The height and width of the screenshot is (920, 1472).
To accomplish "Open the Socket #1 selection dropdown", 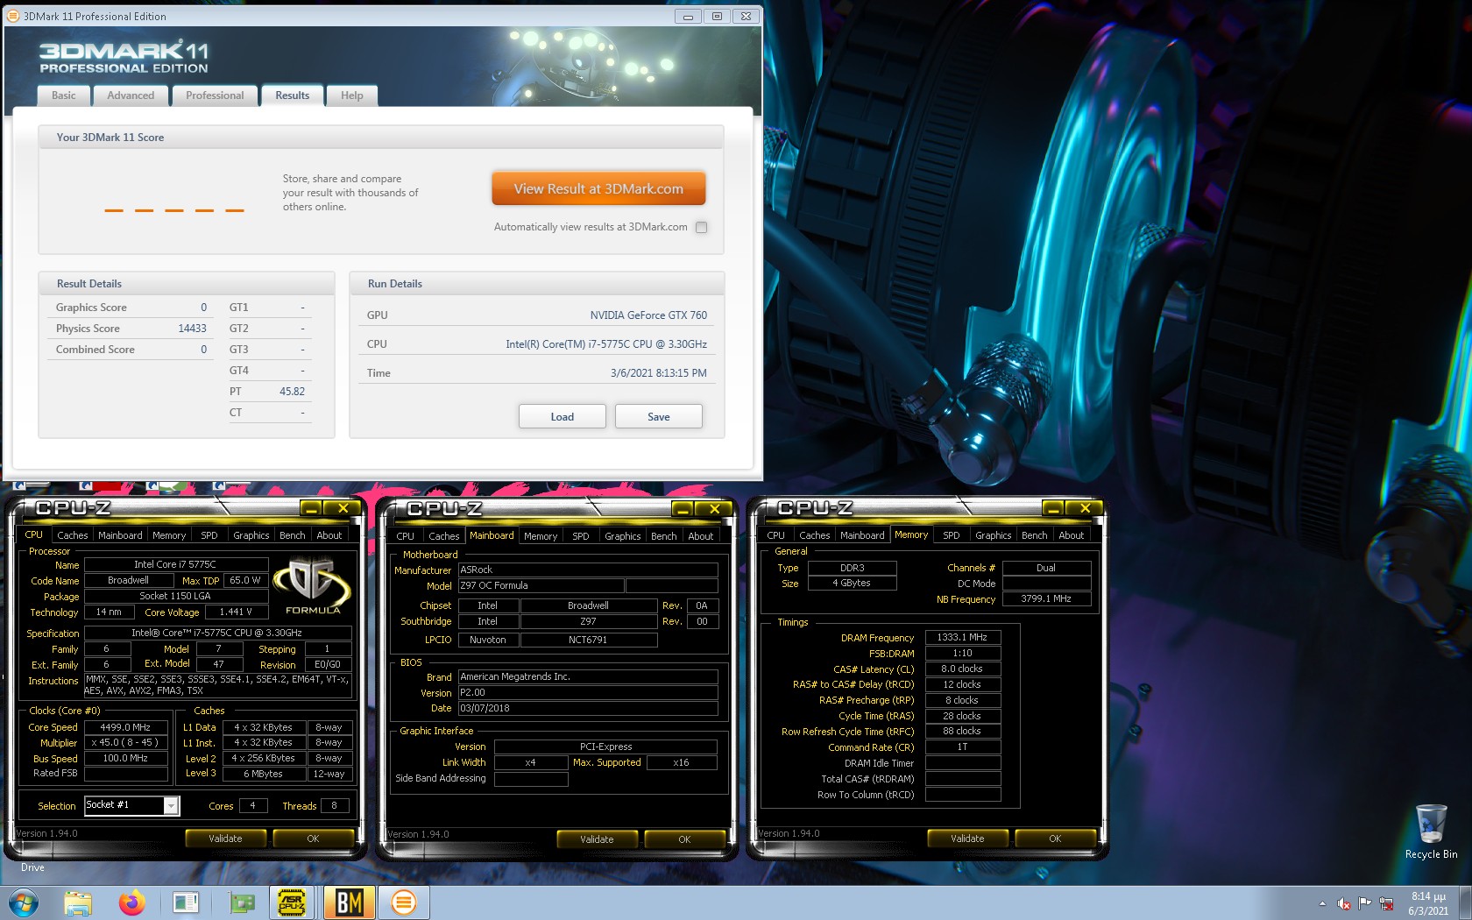I will 172,805.
